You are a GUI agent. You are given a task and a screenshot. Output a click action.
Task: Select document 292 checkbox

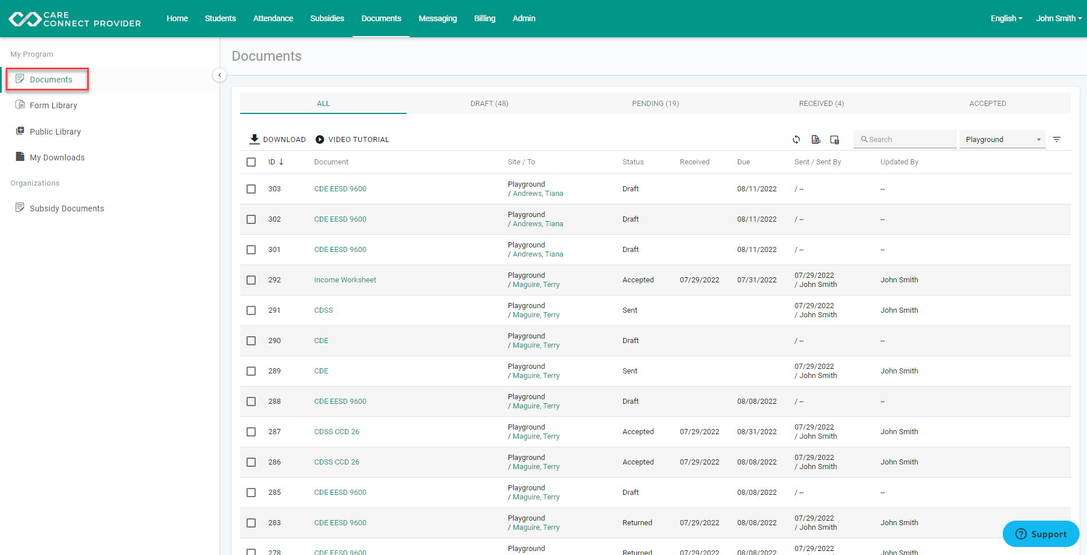[x=251, y=280]
